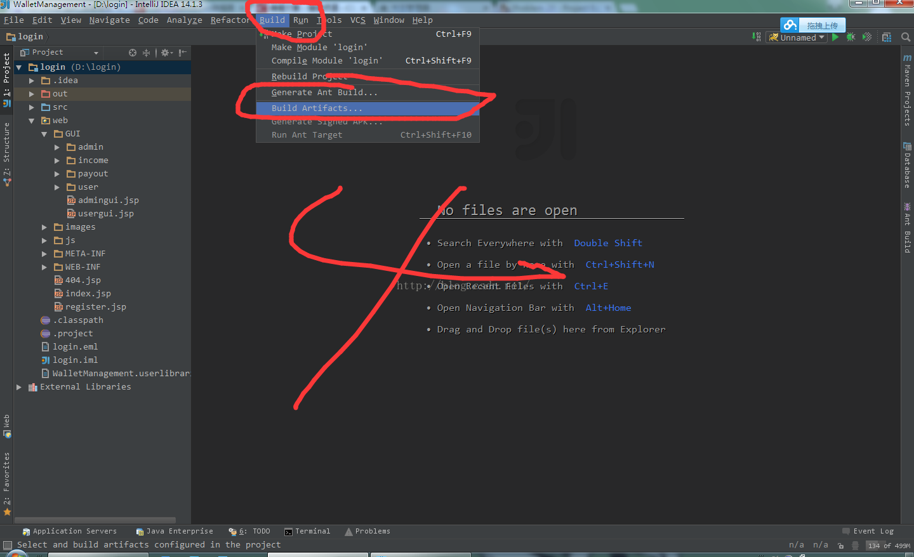Viewport: 914px width, 557px height.
Task: Select .classpath file in tree
Action: 72,320
